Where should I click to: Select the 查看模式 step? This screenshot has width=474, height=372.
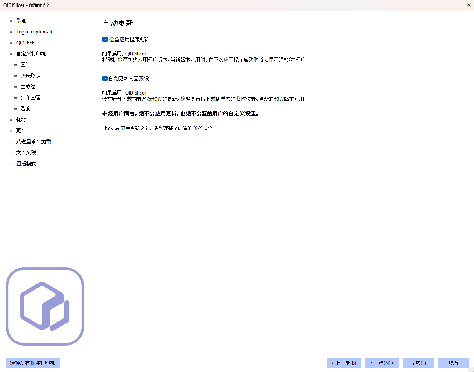(x=26, y=163)
